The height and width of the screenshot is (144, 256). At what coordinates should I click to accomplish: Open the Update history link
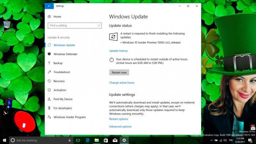[118, 51]
